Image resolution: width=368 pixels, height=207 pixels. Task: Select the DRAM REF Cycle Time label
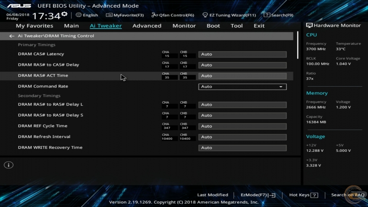click(x=42, y=126)
